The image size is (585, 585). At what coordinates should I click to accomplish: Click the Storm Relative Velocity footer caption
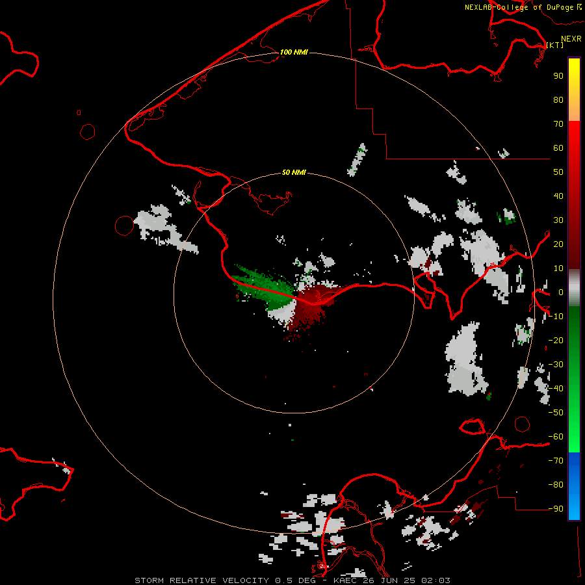(292, 580)
